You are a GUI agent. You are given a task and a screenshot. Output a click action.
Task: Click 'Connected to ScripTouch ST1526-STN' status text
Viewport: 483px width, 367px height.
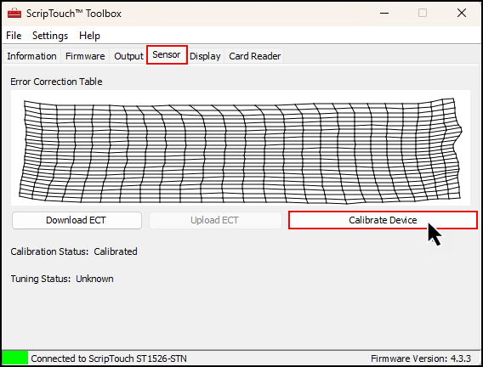[x=109, y=359]
